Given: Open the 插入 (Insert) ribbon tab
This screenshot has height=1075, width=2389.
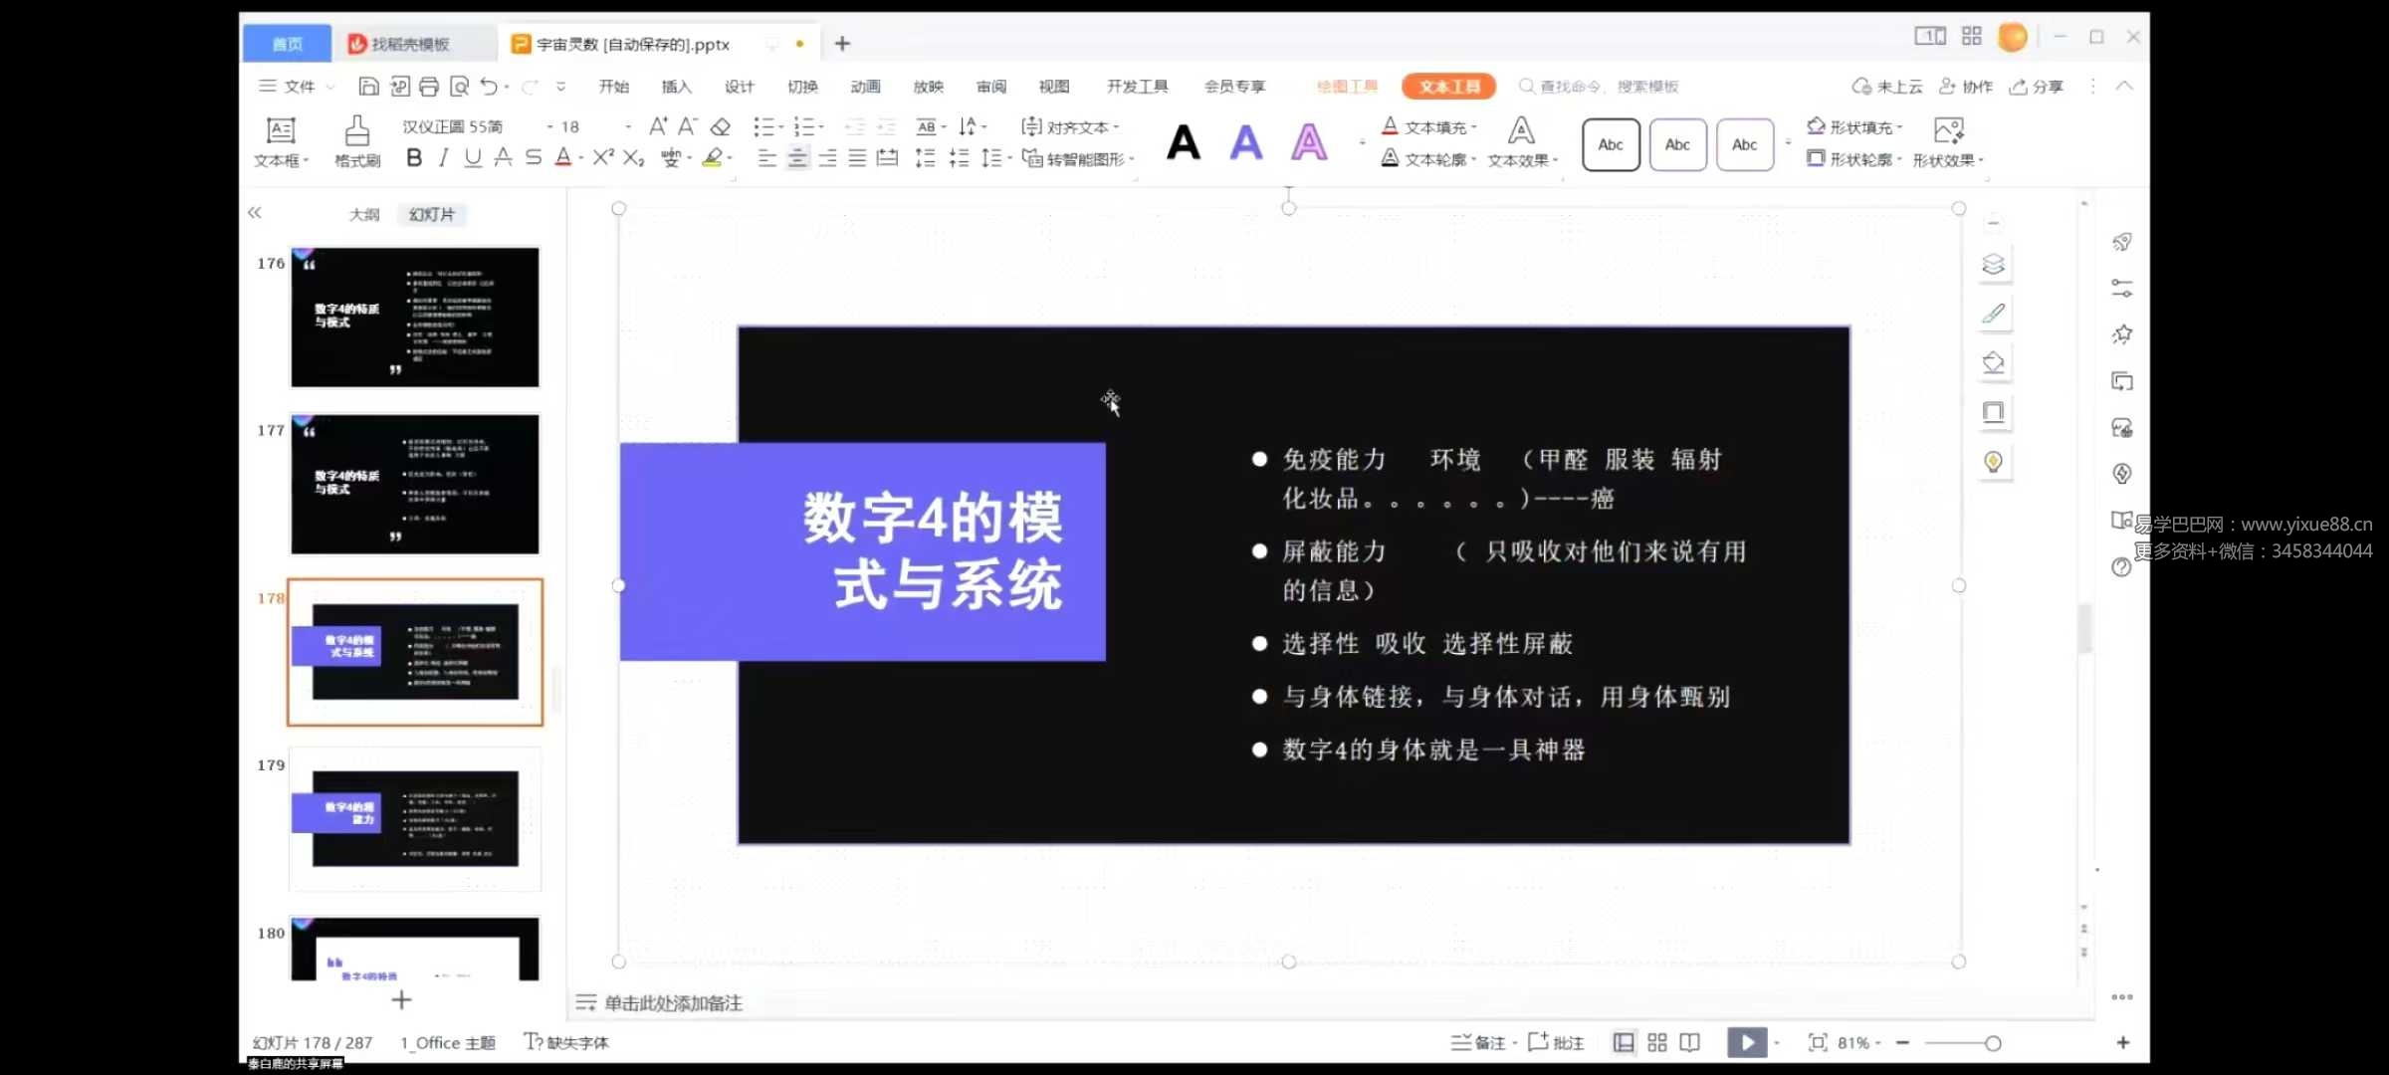Looking at the screenshot, I should (x=676, y=87).
